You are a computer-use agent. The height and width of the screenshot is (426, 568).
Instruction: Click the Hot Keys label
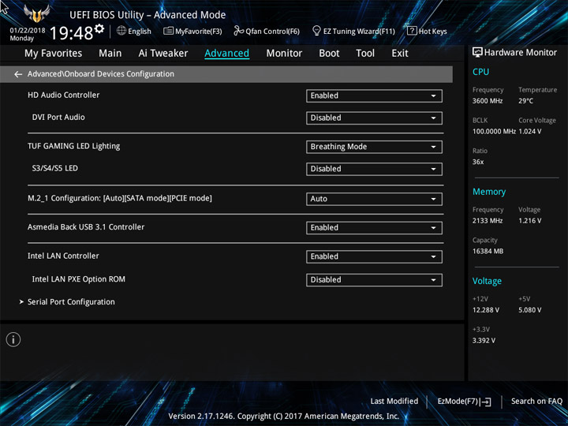(432, 32)
